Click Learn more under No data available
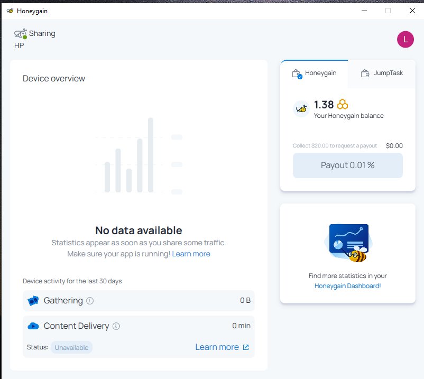This screenshot has height=379, width=424. point(191,254)
